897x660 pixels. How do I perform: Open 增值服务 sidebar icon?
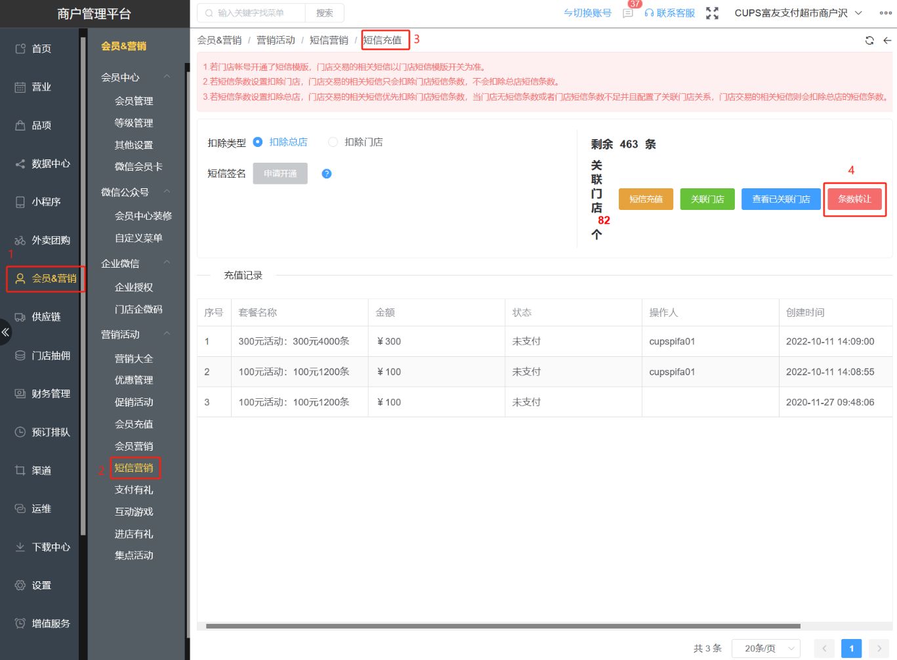coord(20,623)
